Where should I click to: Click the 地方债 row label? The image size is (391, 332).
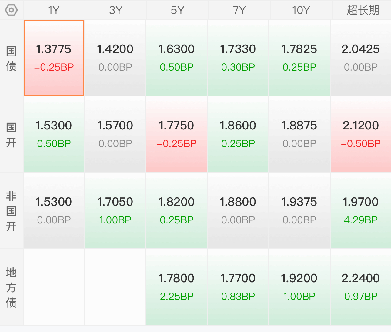(x=11, y=287)
